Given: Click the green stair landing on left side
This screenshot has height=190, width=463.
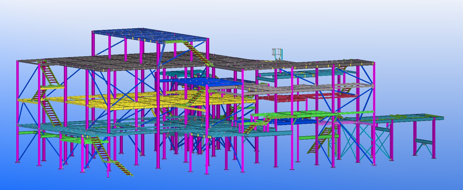Looking at the screenshot, I should [x=52, y=87].
